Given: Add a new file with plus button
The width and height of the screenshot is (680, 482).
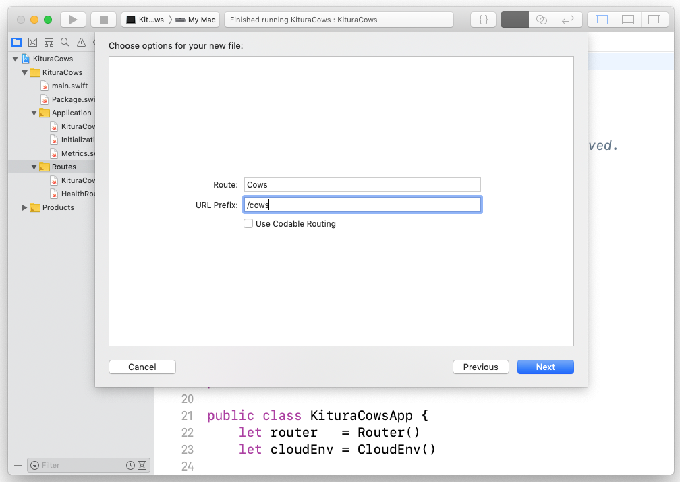Looking at the screenshot, I should coord(18,465).
